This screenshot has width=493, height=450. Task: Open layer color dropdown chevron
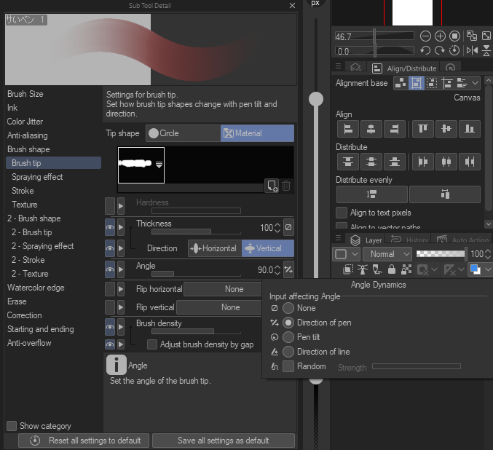pyautogui.click(x=488, y=269)
